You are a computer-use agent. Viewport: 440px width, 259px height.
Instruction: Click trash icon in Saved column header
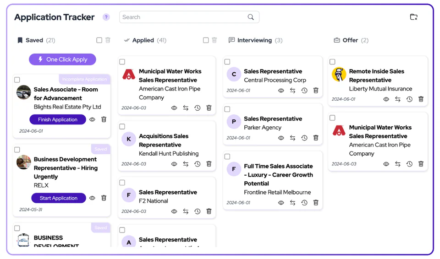tap(108, 40)
